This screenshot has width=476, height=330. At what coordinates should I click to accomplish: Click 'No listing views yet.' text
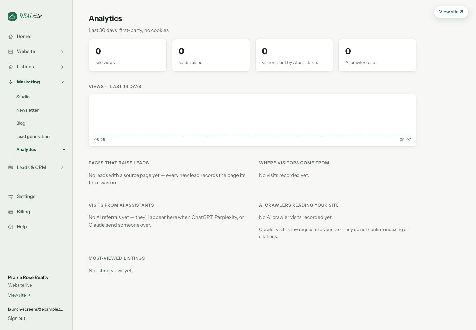111,271
